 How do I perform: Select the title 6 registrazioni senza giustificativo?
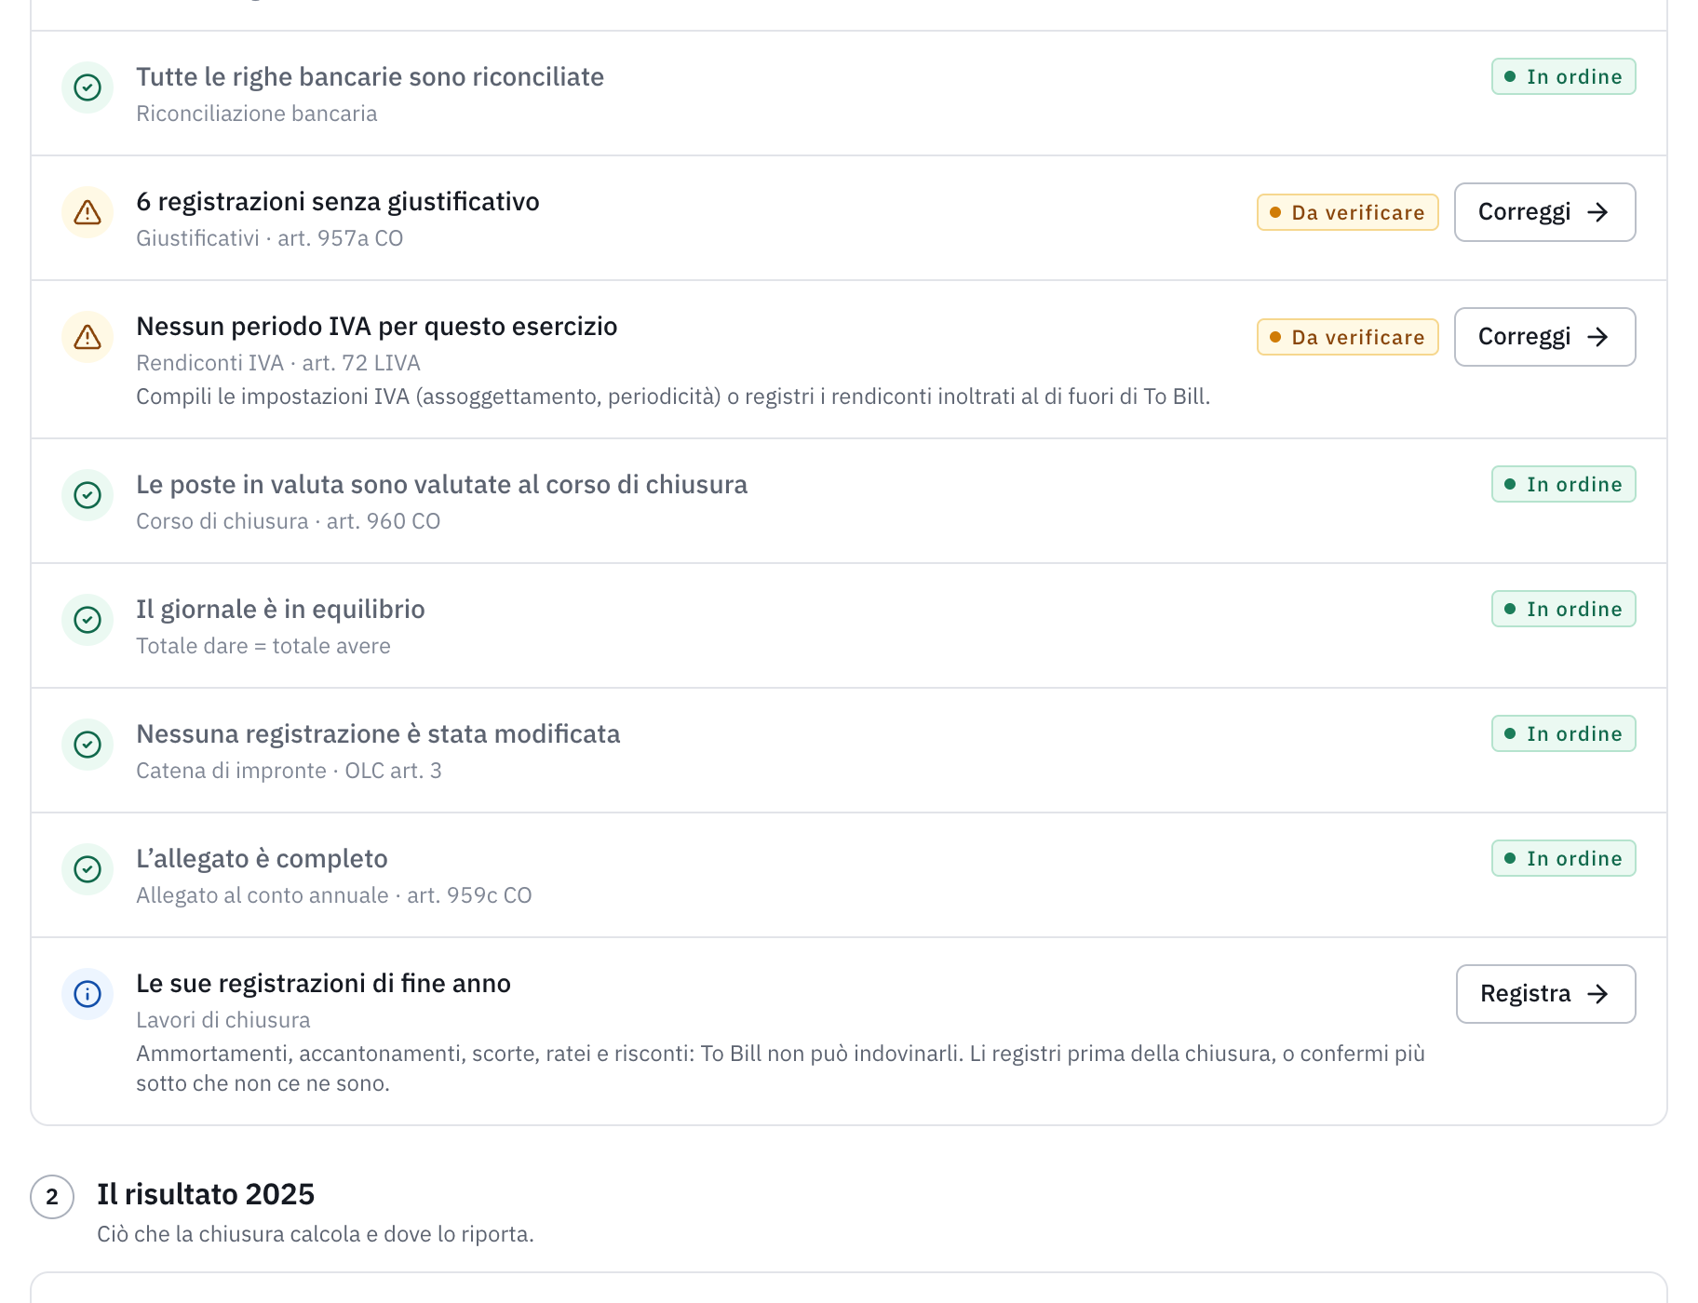point(338,202)
